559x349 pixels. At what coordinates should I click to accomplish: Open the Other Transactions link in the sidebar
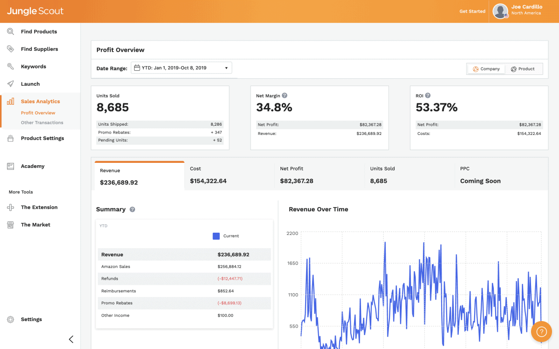(x=42, y=123)
